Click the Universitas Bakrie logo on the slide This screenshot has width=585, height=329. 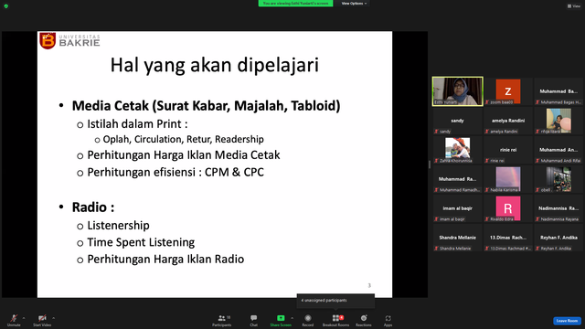[69, 40]
